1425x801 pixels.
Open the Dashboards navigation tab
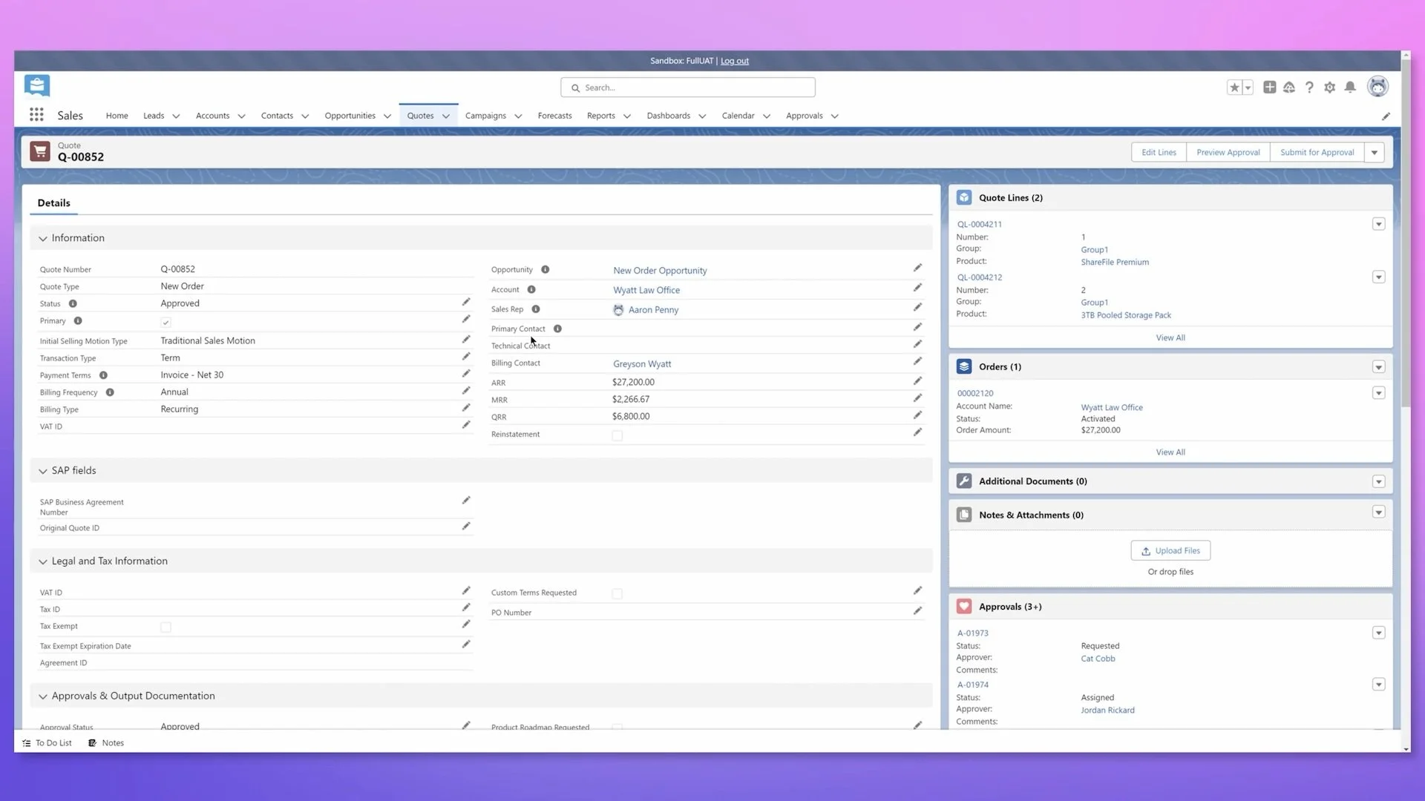tap(668, 116)
